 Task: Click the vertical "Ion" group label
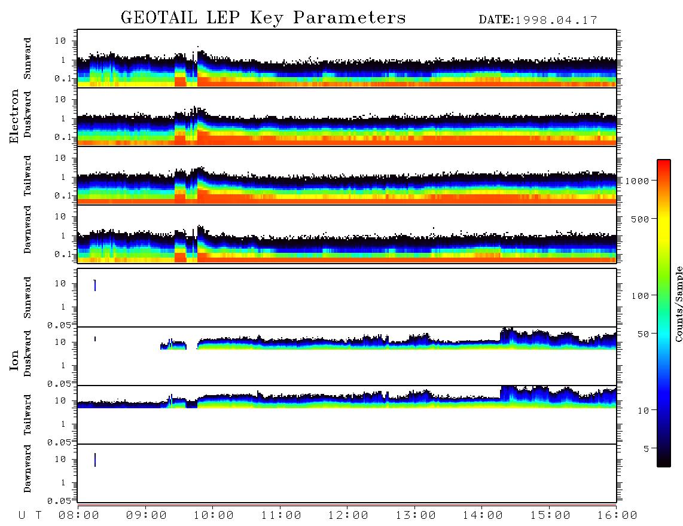coord(14,360)
